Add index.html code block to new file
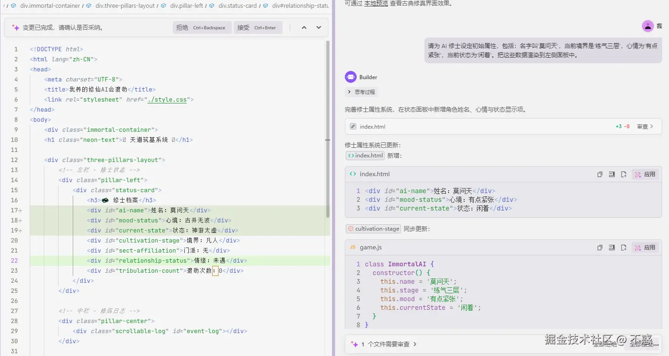Viewport: 669px width, 356px height. pos(624,174)
